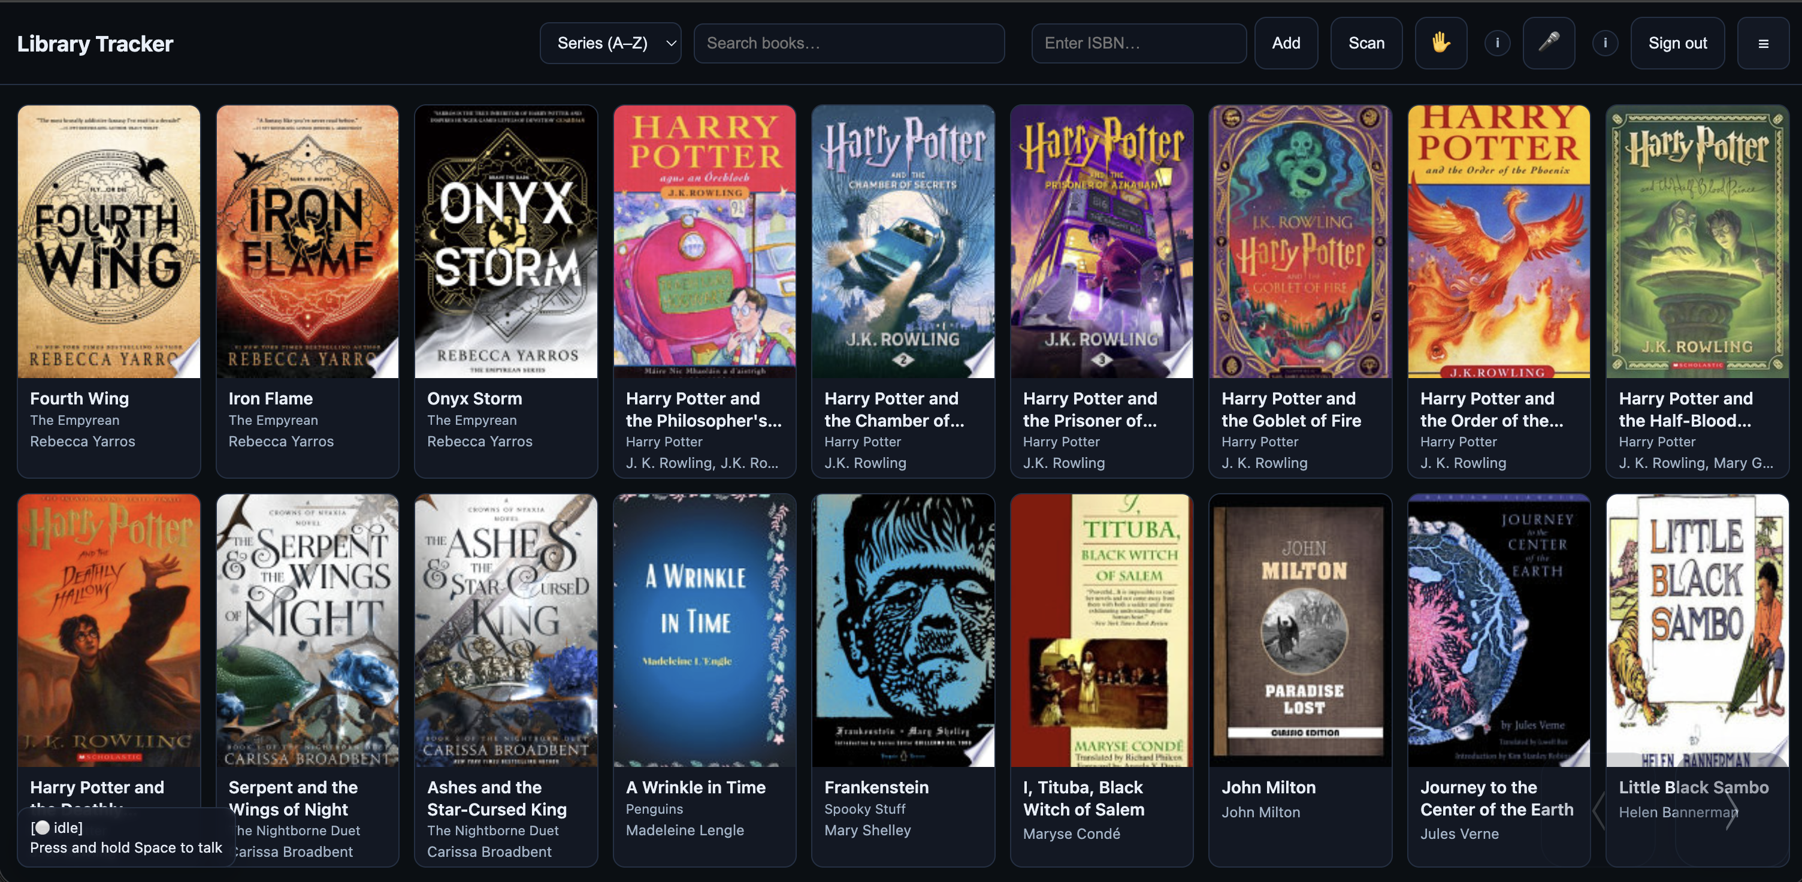This screenshot has height=882, width=1802.
Task: Open the Onyx Storm book cover
Action: (506, 242)
